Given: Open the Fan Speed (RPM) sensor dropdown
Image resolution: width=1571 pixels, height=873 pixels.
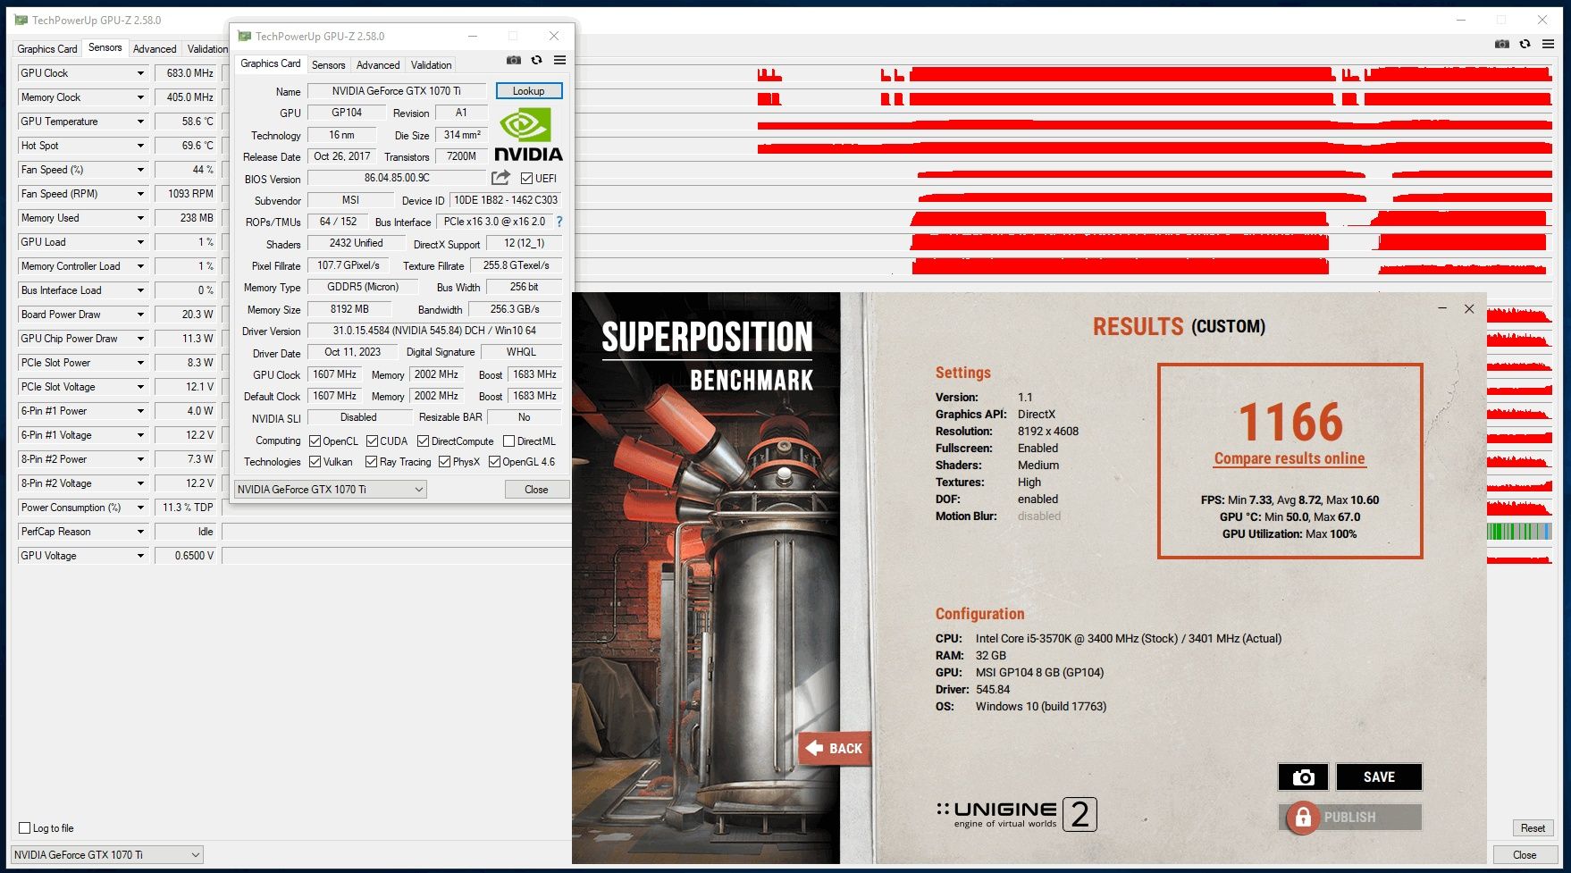Looking at the screenshot, I should coord(140,194).
